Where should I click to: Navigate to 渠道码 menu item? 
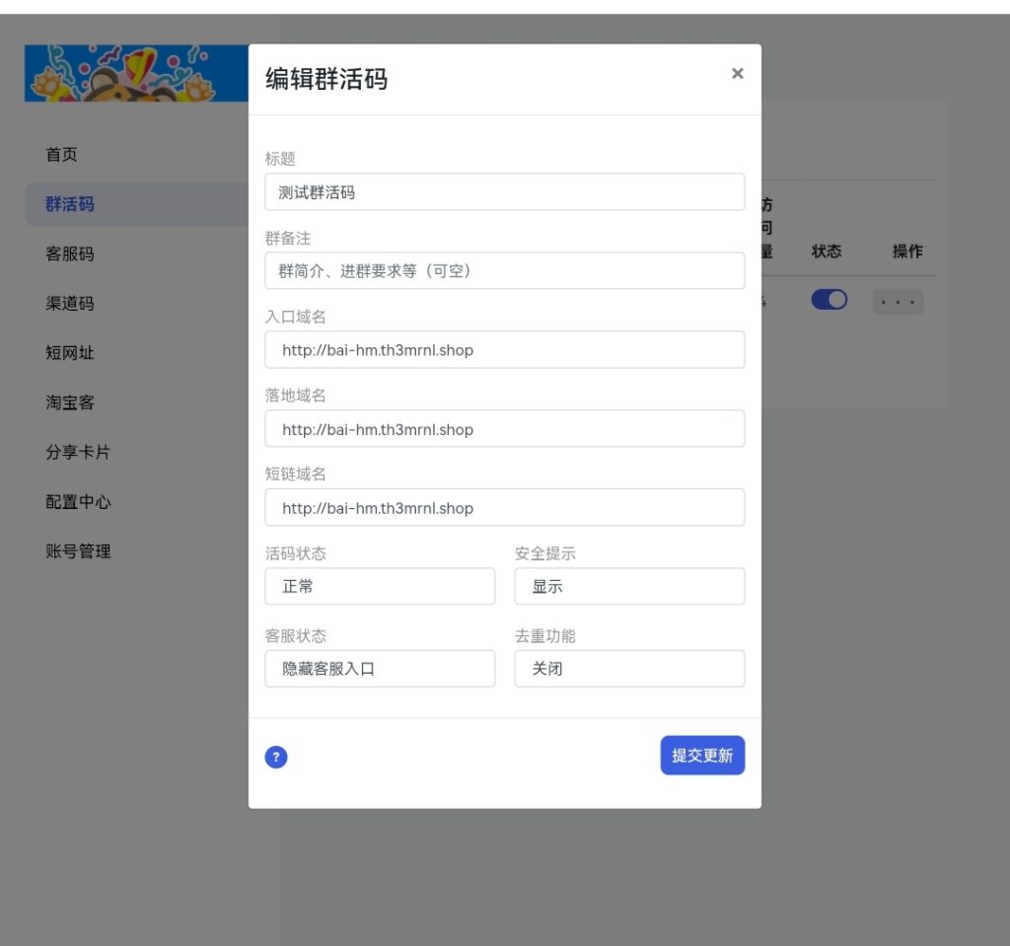pyautogui.click(x=70, y=304)
